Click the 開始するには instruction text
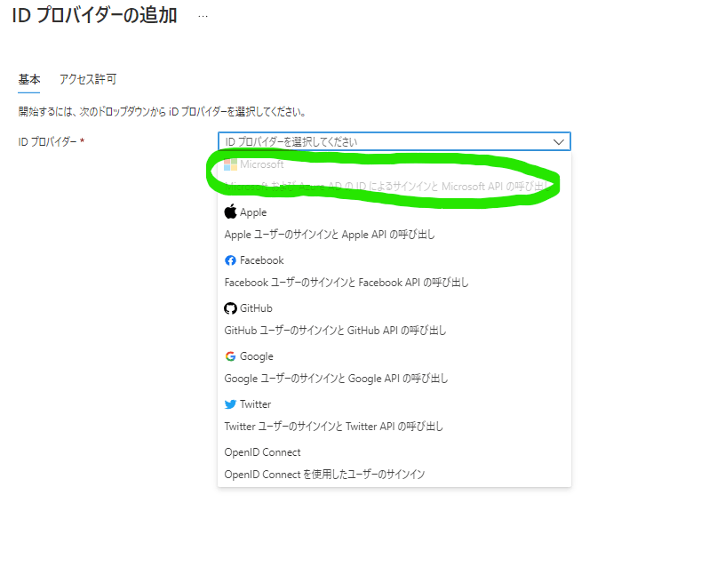The image size is (725, 567). click(162, 112)
